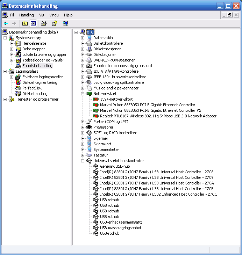Collapse the Universal seriell busskontroller node
This screenshot has height=255, width=242.
point(83,161)
